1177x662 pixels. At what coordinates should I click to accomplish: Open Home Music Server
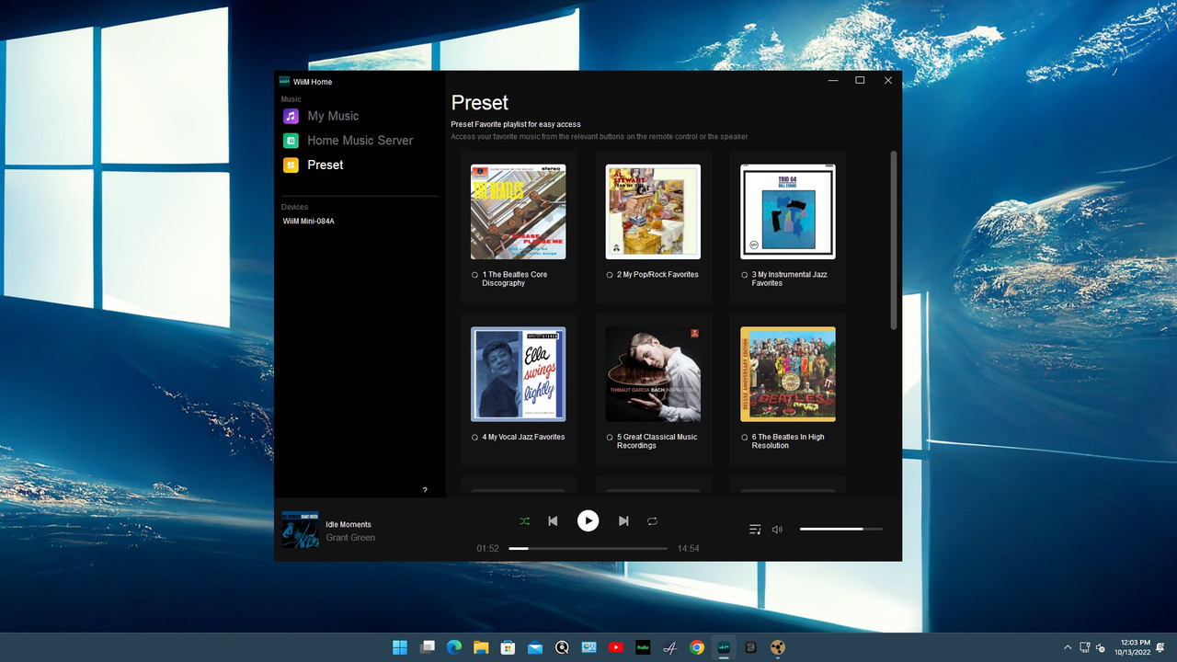point(360,140)
